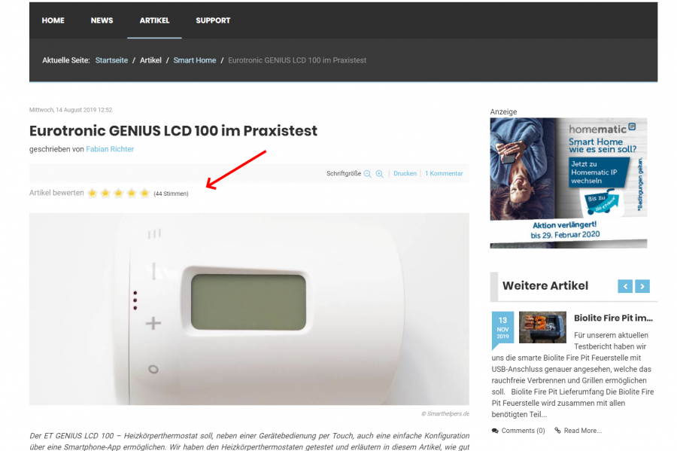Decrease font size with zoom-out magnifier icon
The height and width of the screenshot is (451, 677).
367,174
